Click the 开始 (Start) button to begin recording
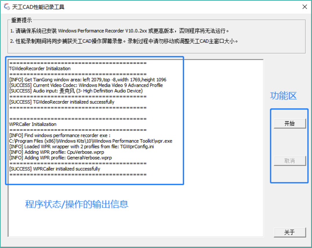Screen dimensions: 312x248 290,123
